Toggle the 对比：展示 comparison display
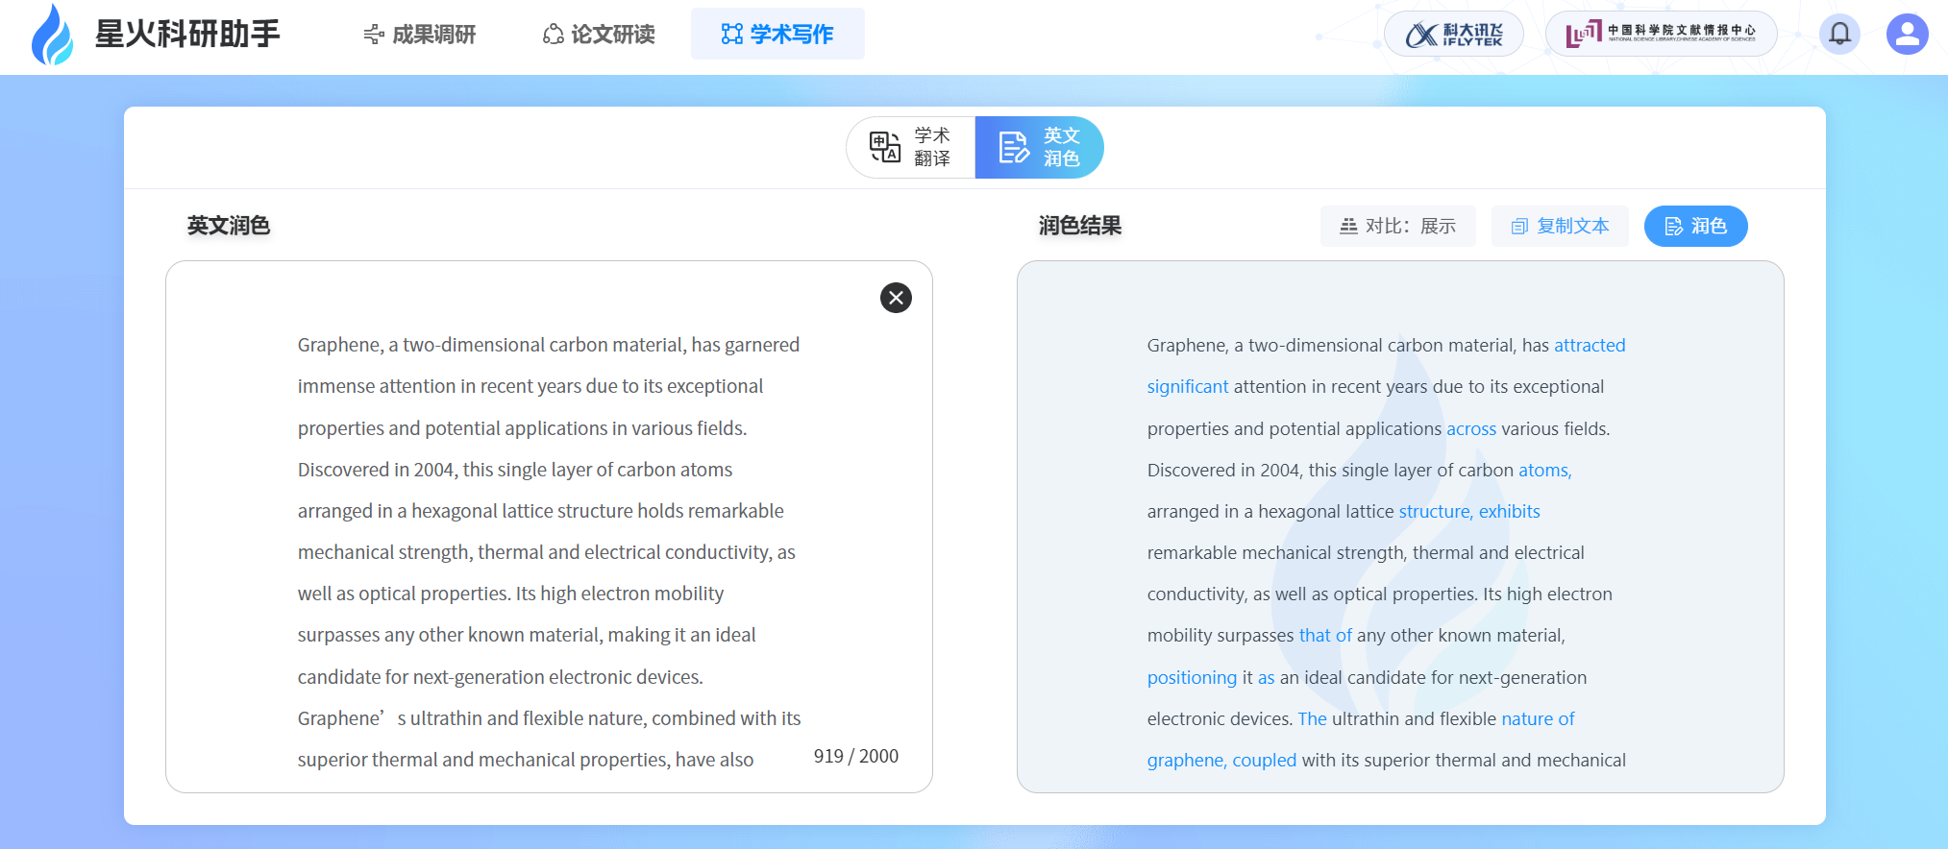 [1397, 227]
